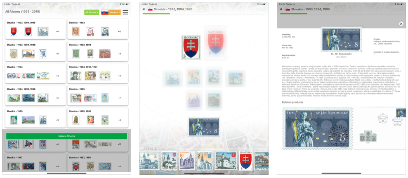Screen dimensions: 408x178
Task: Tap Slovakia flag icon on middle collection screen
Action: [x=151, y=9]
